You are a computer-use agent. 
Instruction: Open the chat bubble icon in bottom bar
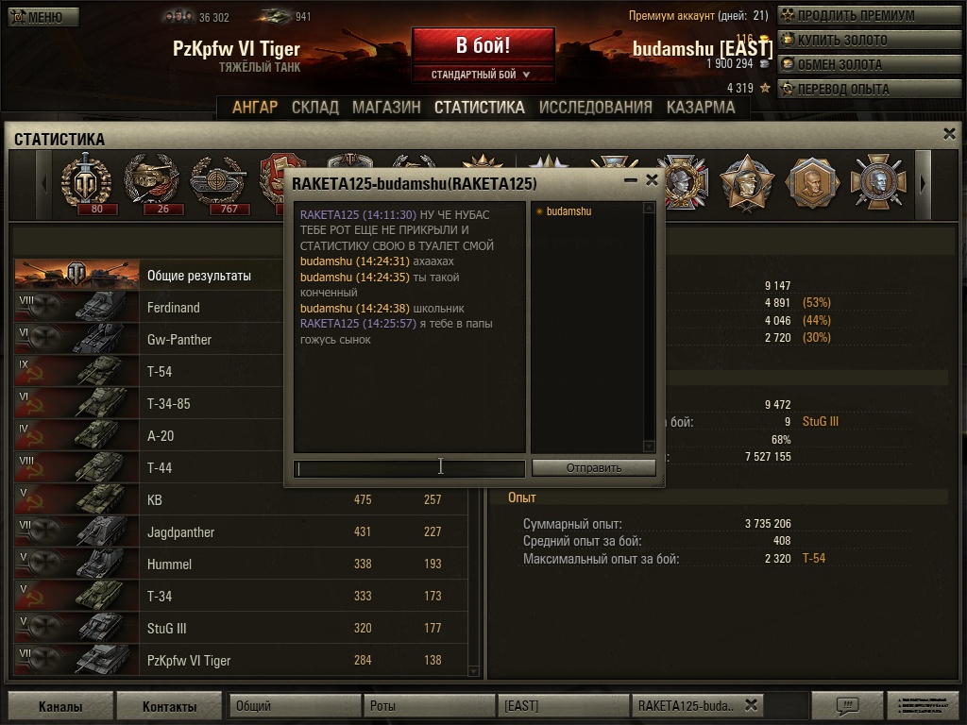pyautogui.click(x=847, y=705)
